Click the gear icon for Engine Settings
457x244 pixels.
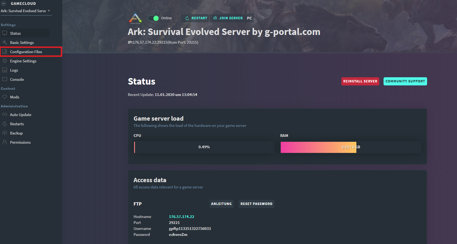click(x=5, y=61)
